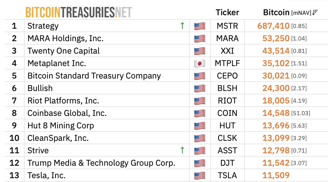Screen dimensions: 335x182
Task: Click the green up arrow beside Strive
Action: [x=182, y=150]
